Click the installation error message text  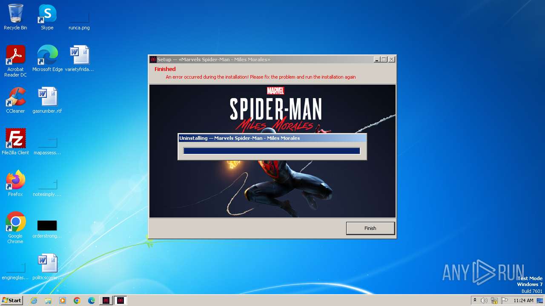tap(261, 77)
